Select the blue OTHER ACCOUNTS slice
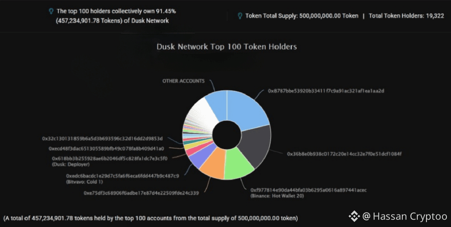451x227 pixels. [x=217, y=105]
